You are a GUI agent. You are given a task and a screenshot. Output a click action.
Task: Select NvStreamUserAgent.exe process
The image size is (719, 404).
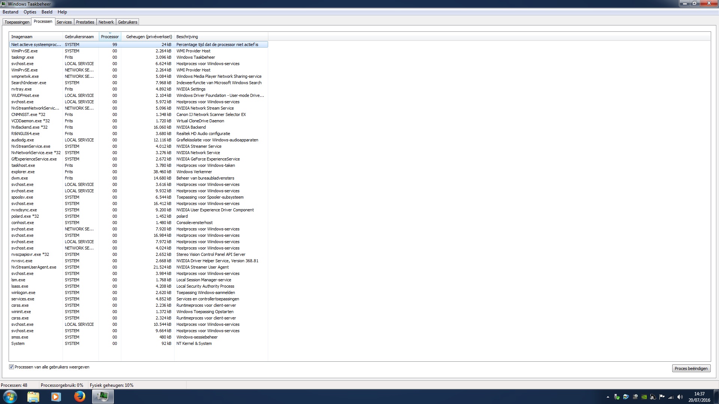[139, 267]
